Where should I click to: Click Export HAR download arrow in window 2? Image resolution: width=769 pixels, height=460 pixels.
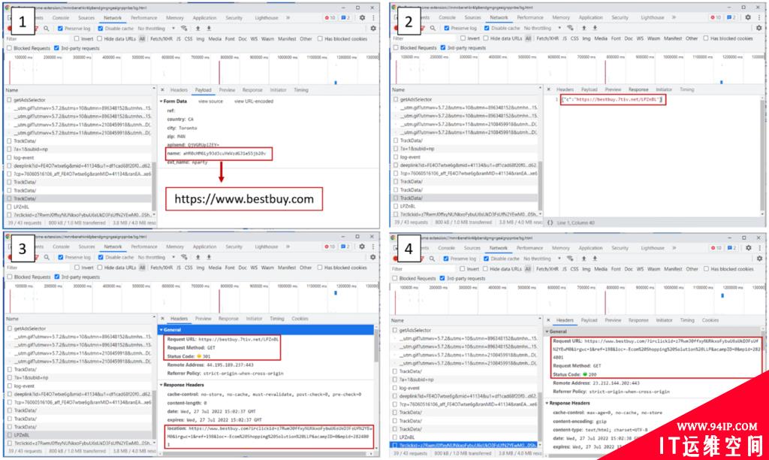[x=595, y=28]
